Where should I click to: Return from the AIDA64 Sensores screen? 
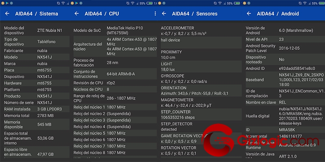(x=164, y=14)
